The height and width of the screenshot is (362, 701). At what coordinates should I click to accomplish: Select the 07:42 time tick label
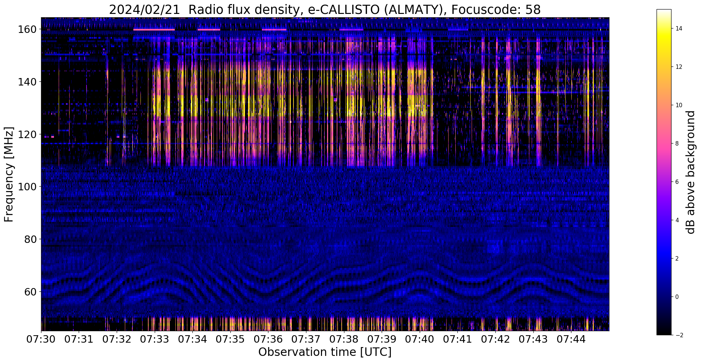[x=496, y=339]
